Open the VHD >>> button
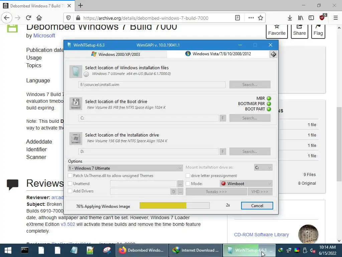342x257 pixels. [260, 192]
